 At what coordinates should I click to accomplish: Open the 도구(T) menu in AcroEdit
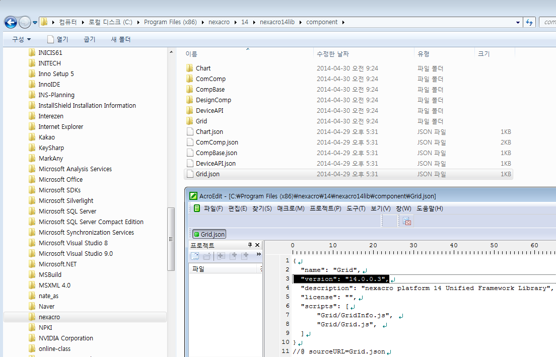point(356,208)
